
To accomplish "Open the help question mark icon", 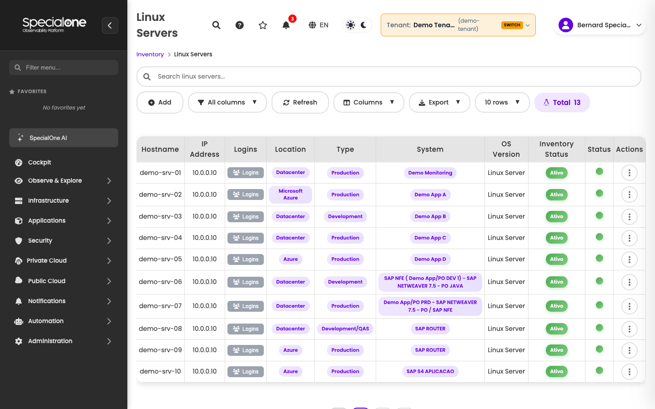I will click(240, 25).
